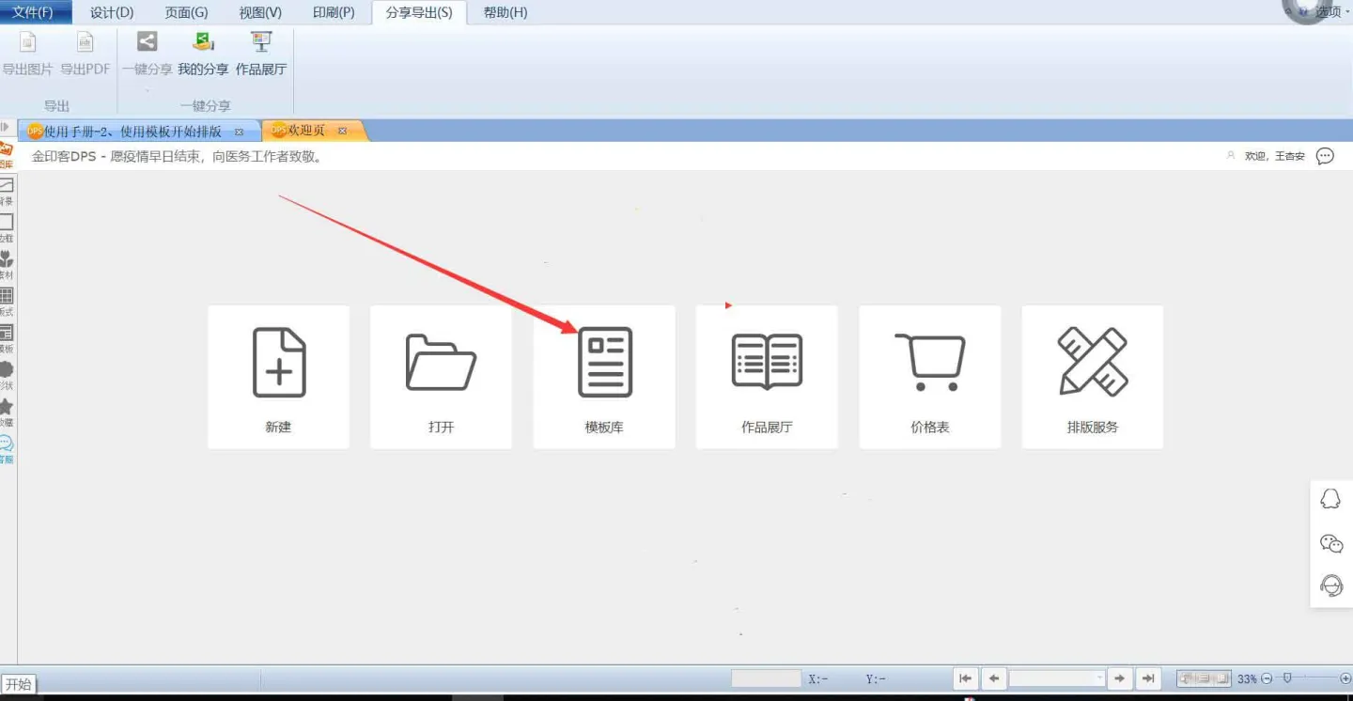Expand the collapsed left sidebar panel

coord(6,127)
